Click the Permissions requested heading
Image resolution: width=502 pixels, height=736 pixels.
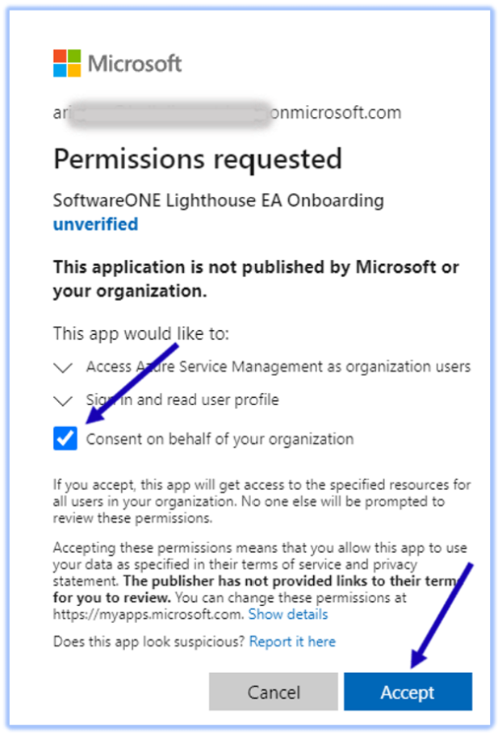pyautogui.click(x=198, y=159)
